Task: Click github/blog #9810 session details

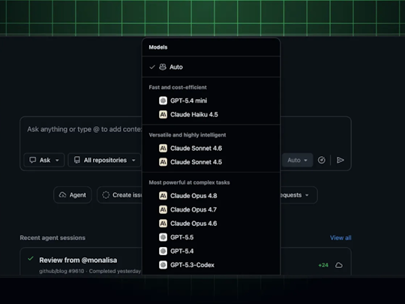Action: click(90, 271)
